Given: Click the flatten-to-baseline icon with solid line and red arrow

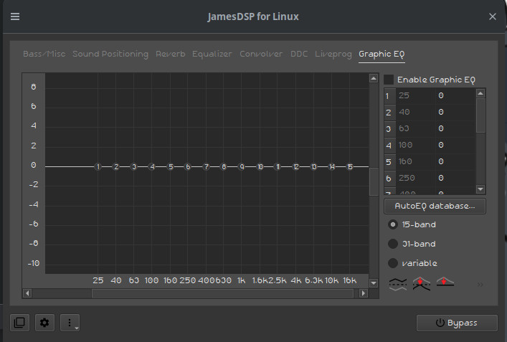Looking at the screenshot, I should pyautogui.click(x=445, y=282).
